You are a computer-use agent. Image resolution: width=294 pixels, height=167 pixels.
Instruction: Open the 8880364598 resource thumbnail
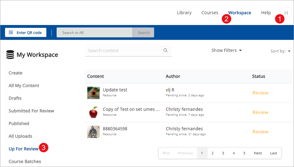pos(93,132)
